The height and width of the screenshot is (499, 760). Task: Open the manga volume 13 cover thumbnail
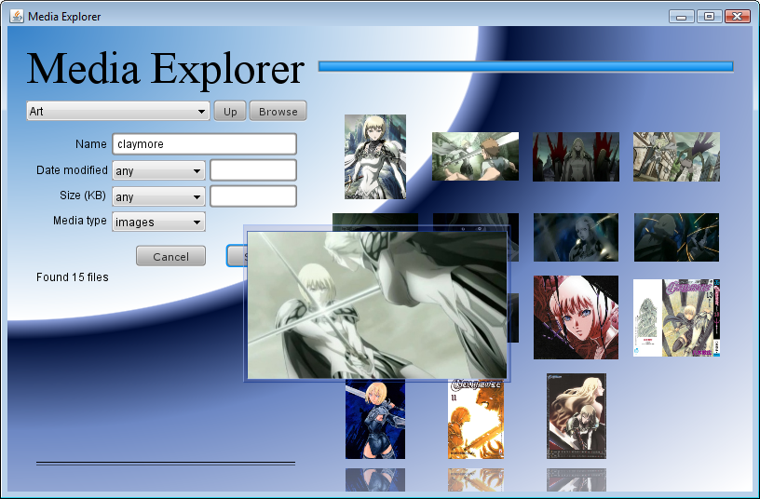(676, 317)
